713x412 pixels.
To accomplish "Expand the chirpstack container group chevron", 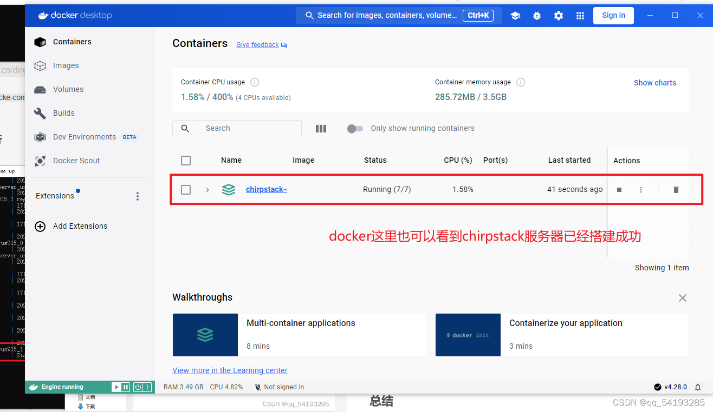I will pyautogui.click(x=207, y=190).
